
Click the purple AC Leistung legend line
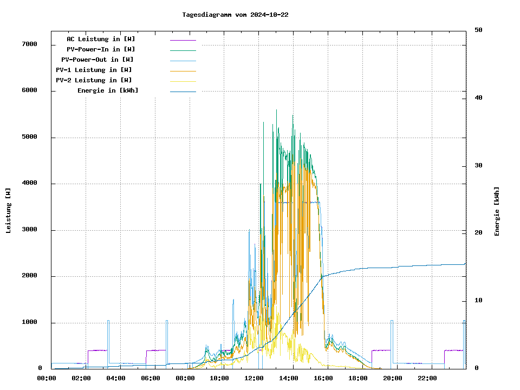(x=183, y=40)
